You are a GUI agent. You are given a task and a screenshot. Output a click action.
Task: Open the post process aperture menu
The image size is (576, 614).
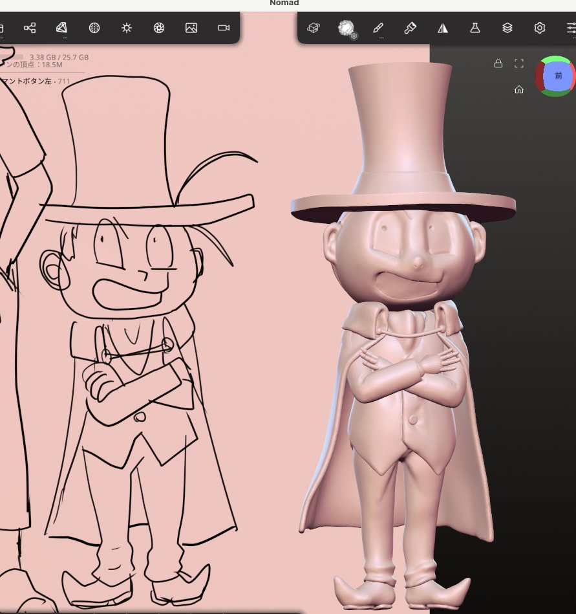click(159, 28)
